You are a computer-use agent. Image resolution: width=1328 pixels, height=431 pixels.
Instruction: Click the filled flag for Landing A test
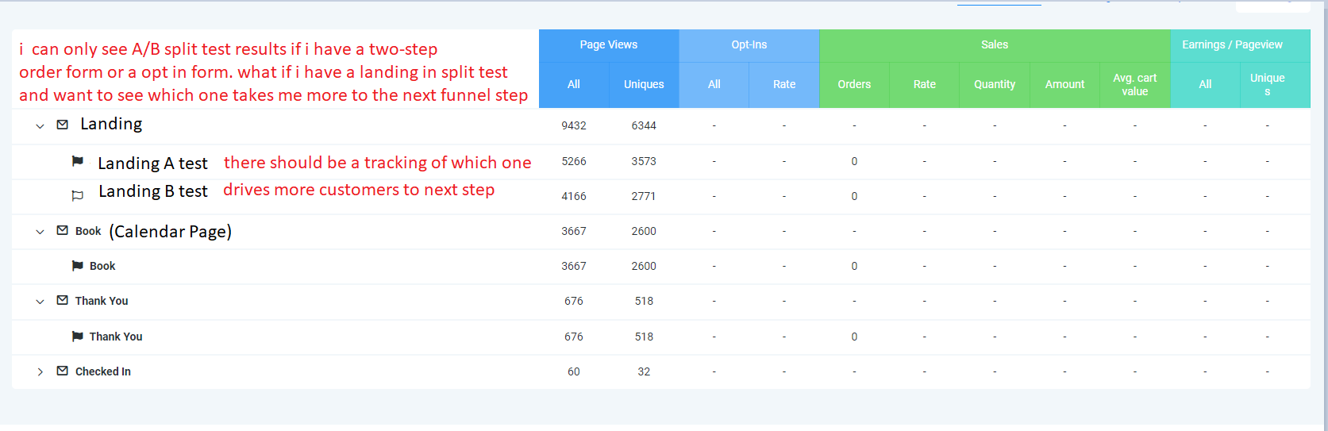coord(78,161)
